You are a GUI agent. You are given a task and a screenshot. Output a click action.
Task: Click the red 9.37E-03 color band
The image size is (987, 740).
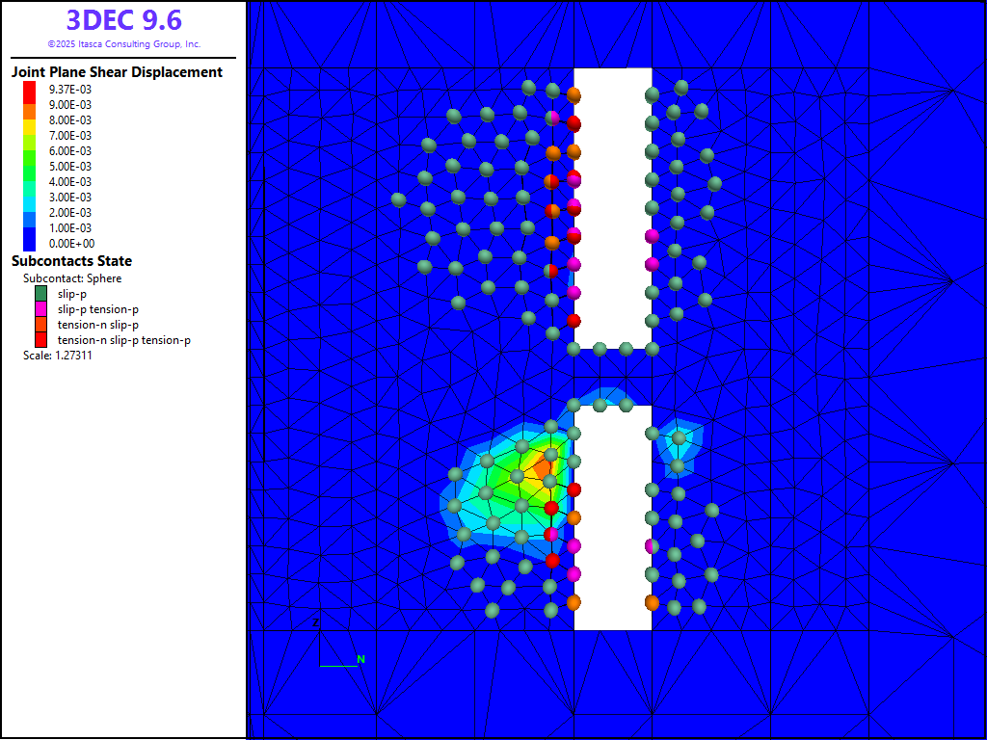tap(29, 90)
